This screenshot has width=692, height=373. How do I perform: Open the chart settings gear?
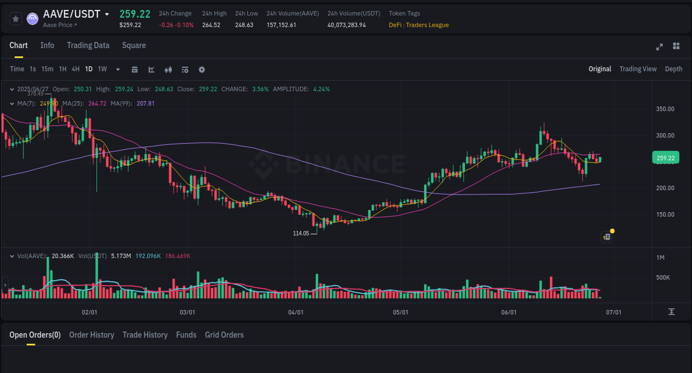coord(201,69)
